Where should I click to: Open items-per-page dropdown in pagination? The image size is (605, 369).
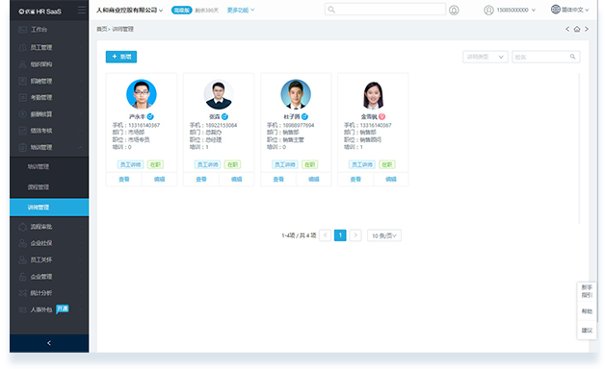point(384,235)
